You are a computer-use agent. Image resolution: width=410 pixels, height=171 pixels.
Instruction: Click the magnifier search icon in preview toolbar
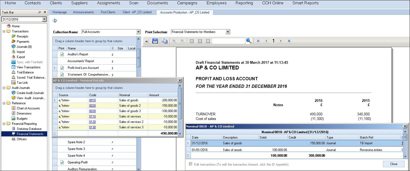249,41
